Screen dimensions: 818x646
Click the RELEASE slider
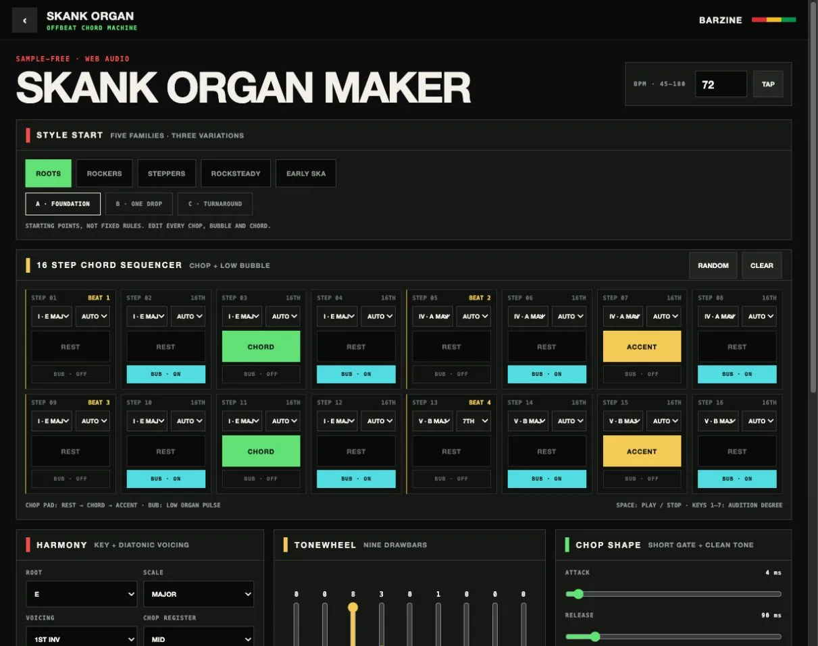673,637
